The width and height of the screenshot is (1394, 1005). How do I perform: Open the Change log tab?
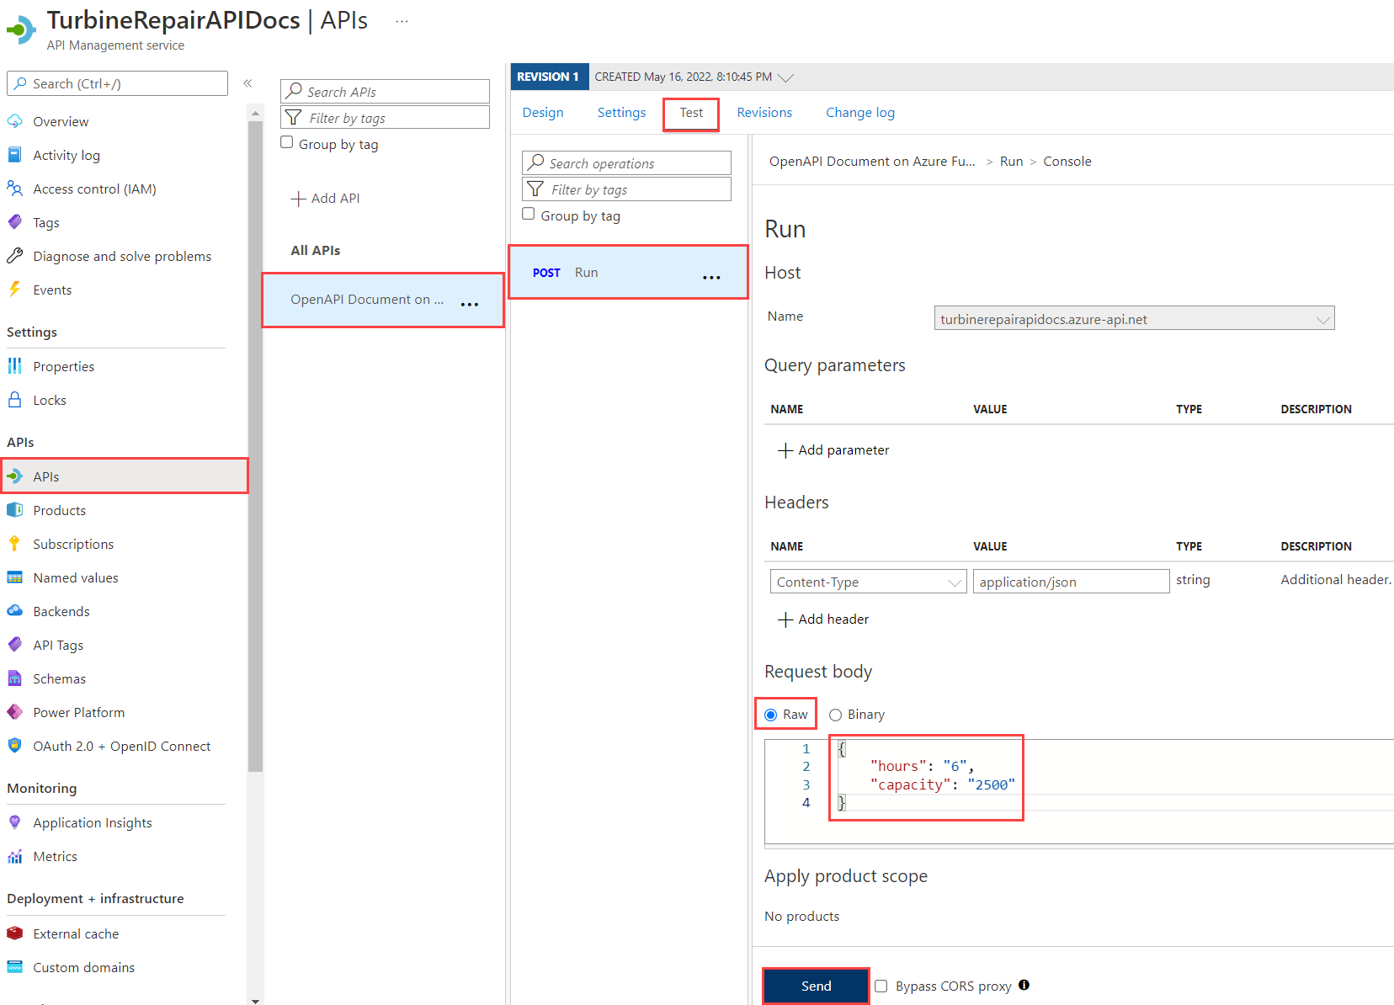click(x=859, y=112)
